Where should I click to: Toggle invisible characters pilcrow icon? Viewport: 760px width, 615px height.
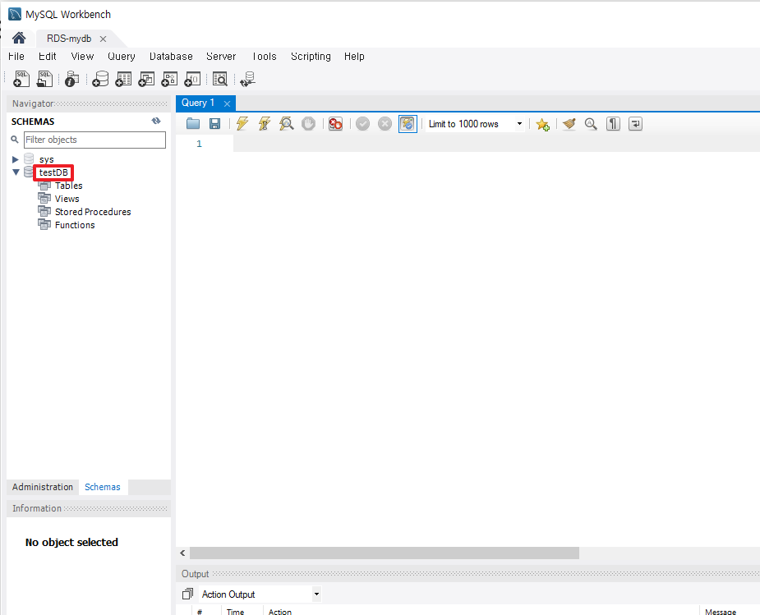click(x=613, y=124)
